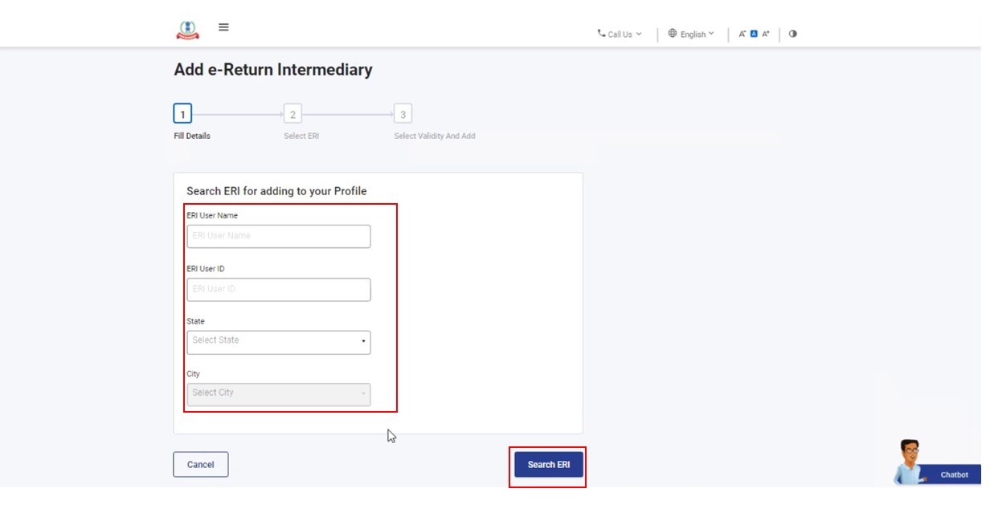
Task: Click the disabled Select City dropdown
Action: (x=279, y=394)
